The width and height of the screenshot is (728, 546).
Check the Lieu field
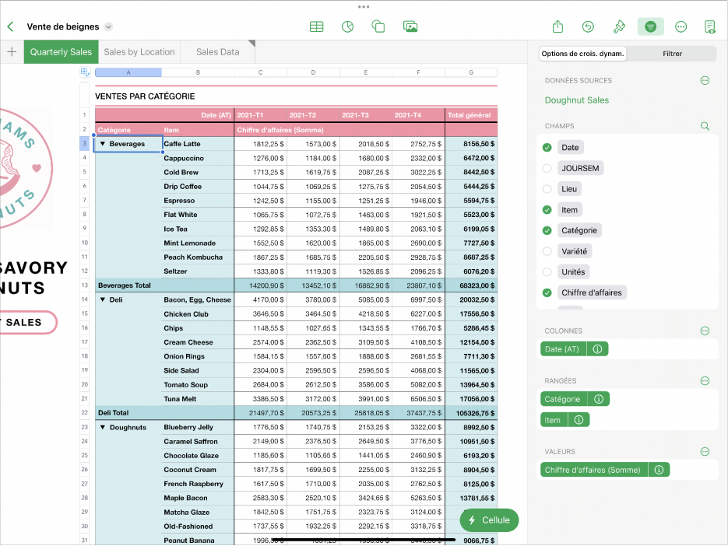(547, 189)
